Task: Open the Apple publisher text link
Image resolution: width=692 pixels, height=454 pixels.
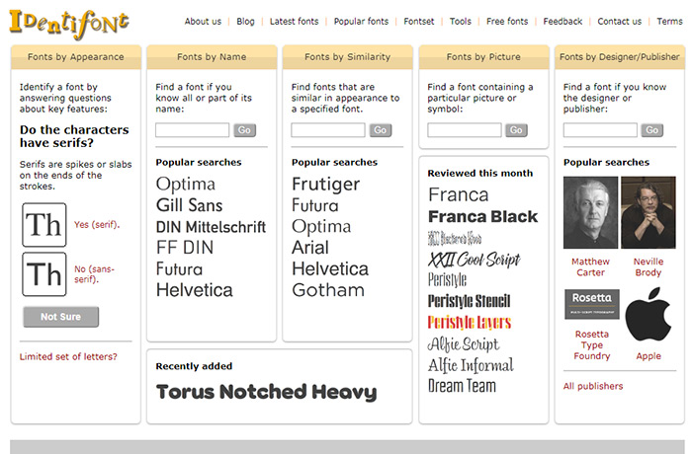Action: coord(649,356)
